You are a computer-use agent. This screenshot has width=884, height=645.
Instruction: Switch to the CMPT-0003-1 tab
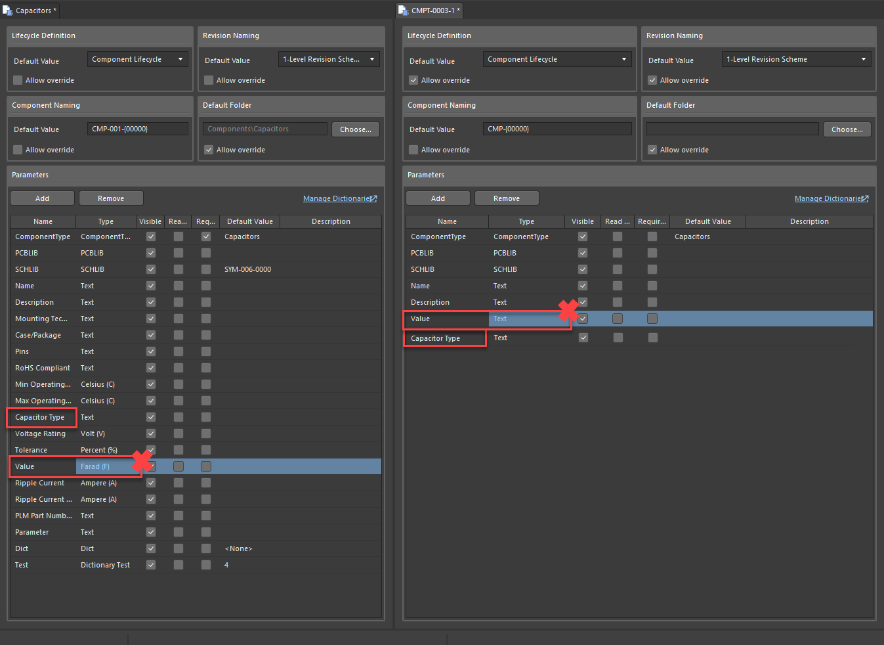point(431,11)
